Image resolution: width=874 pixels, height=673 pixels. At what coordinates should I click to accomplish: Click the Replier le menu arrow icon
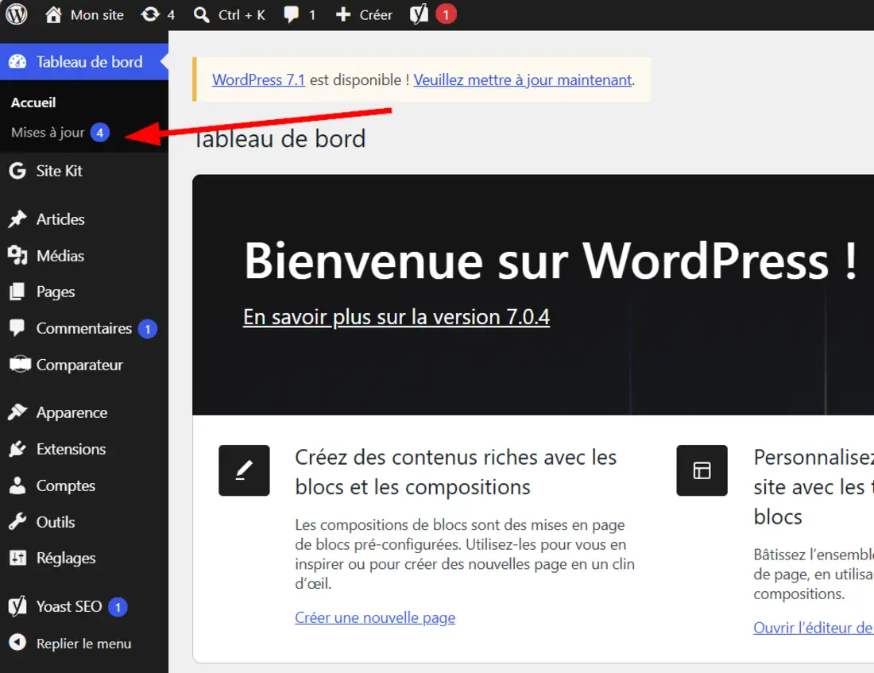[x=17, y=643]
